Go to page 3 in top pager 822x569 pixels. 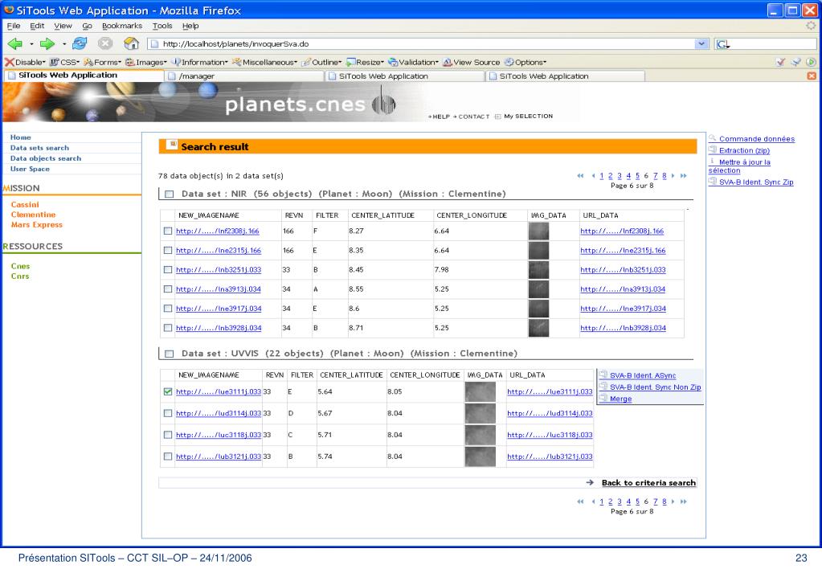pyautogui.click(x=620, y=176)
